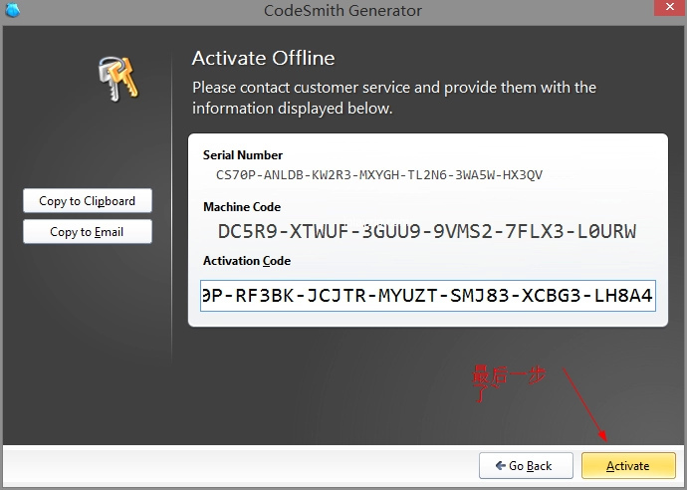Close the CodeSmith Generator window

click(x=669, y=7)
